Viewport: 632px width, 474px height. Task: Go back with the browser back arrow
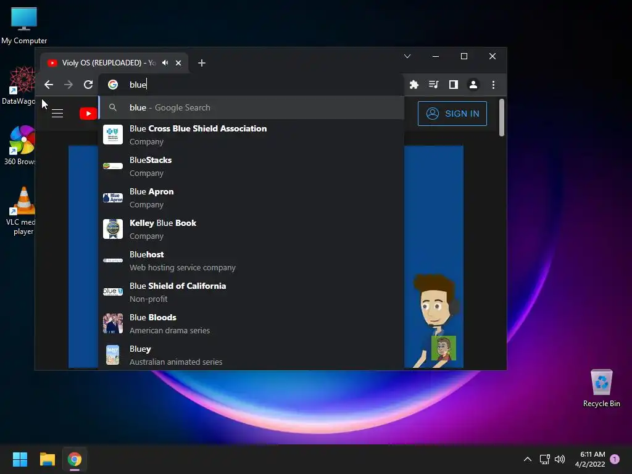pos(49,85)
